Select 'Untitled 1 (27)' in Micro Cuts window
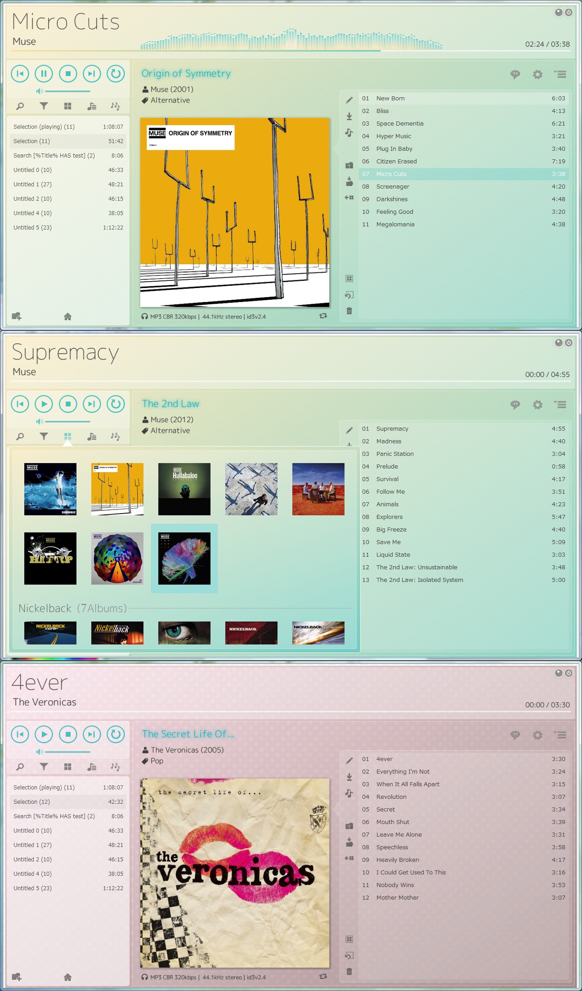Screen dimensions: 582x991 pyautogui.click(x=68, y=184)
